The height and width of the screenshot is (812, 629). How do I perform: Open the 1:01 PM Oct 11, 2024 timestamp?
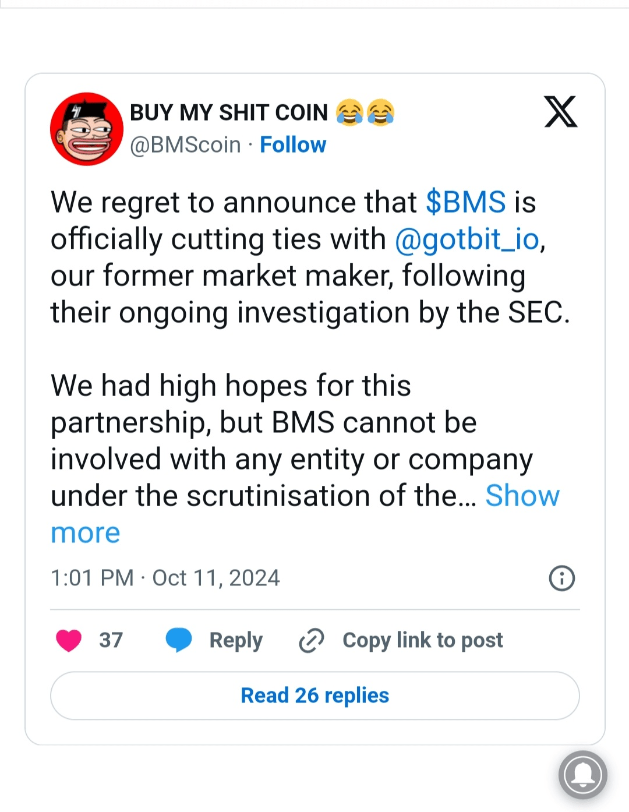pyautogui.click(x=165, y=578)
